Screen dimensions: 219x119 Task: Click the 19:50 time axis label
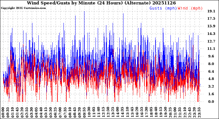coord(165,112)
